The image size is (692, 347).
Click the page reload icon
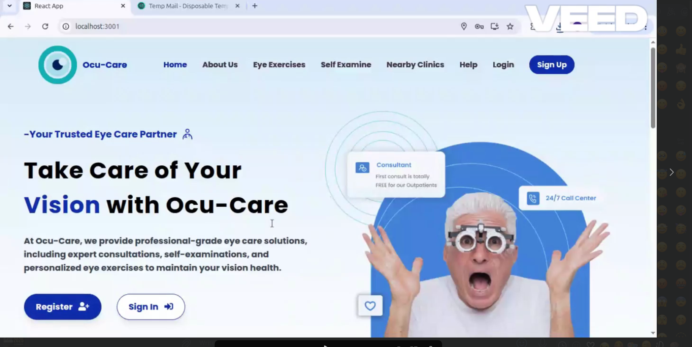[45, 26]
